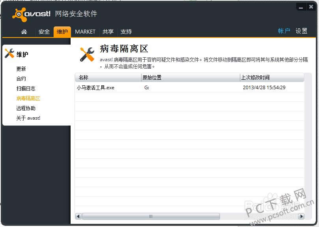Select 更新 in the sidebar
The width and height of the screenshot is (319, 227).
tap(21, 69)
